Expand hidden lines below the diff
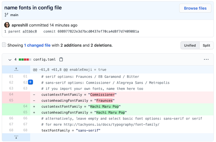Viewport: 216px width, 142px height. 16,137
